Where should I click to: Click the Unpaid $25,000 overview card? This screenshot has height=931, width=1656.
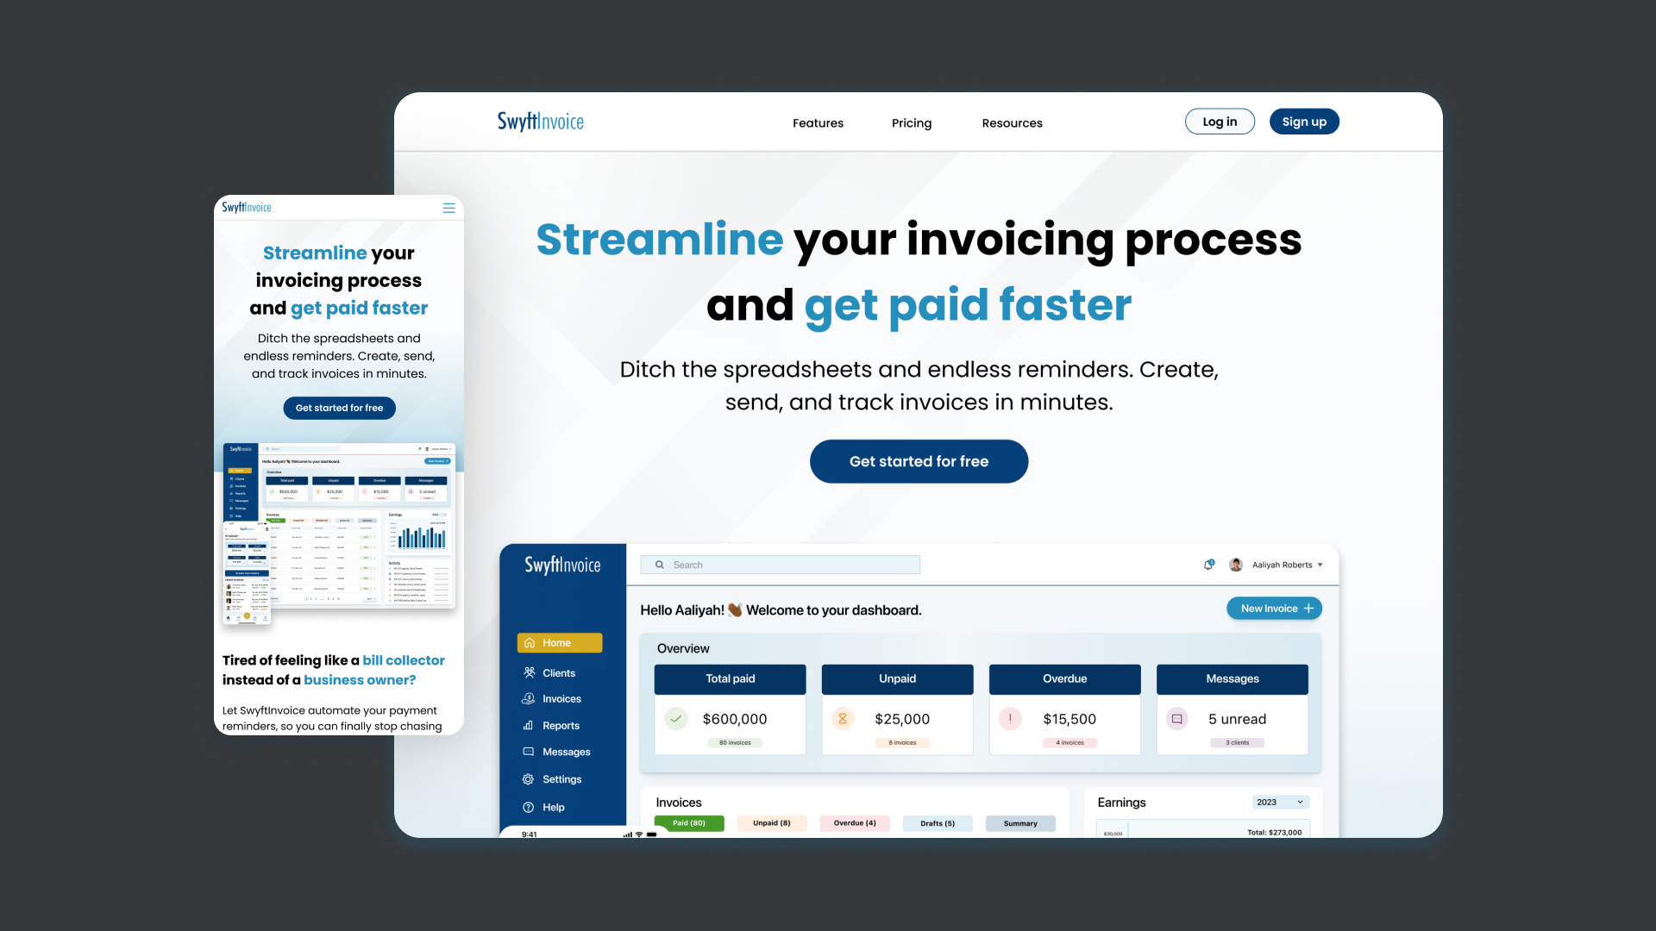(897, 707)
